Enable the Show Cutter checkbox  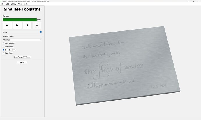[x=3, y=53]
